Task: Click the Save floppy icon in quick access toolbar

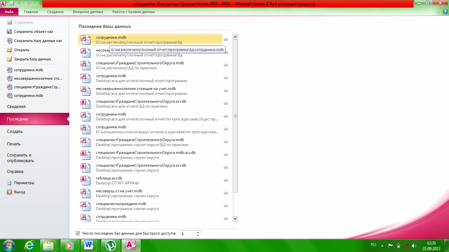Action: pyautogui.click(x=12, y=4)
